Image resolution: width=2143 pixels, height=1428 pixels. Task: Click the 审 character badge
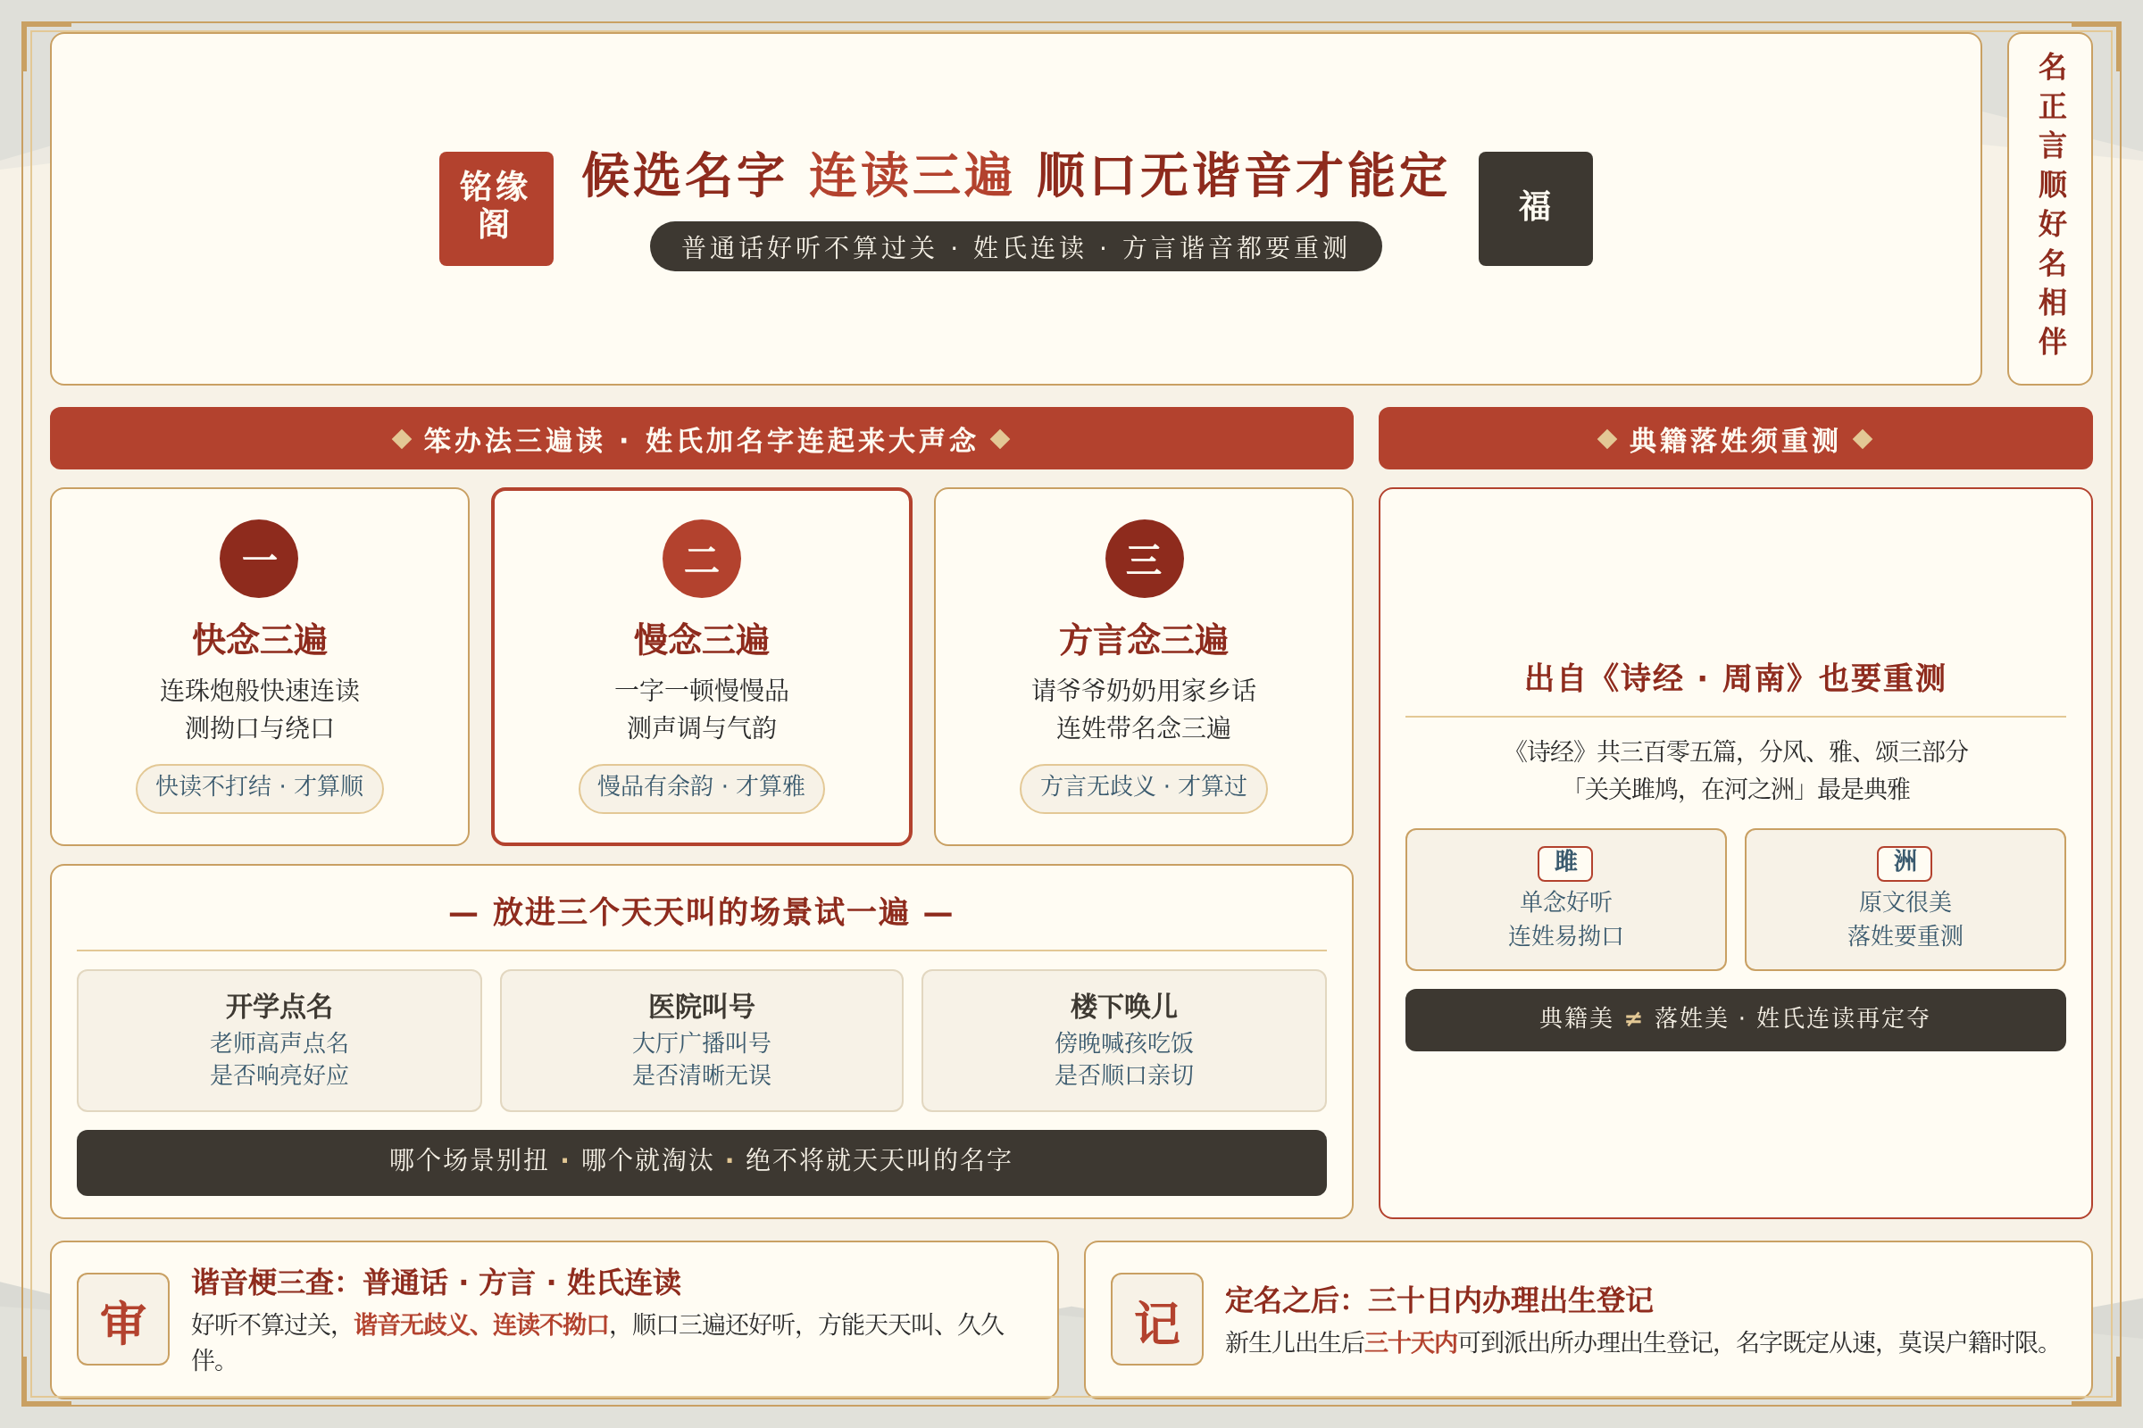[x=123, y=1319]
